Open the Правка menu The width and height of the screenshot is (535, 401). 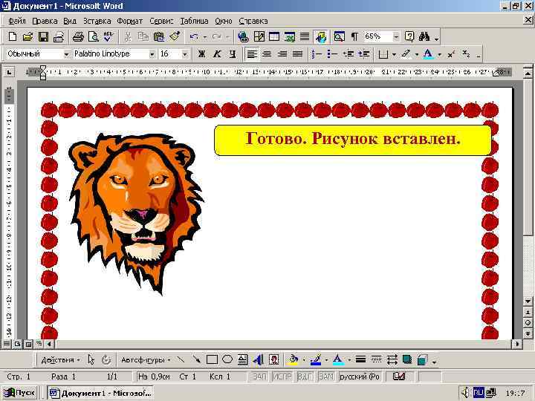[x=45, y=21]
